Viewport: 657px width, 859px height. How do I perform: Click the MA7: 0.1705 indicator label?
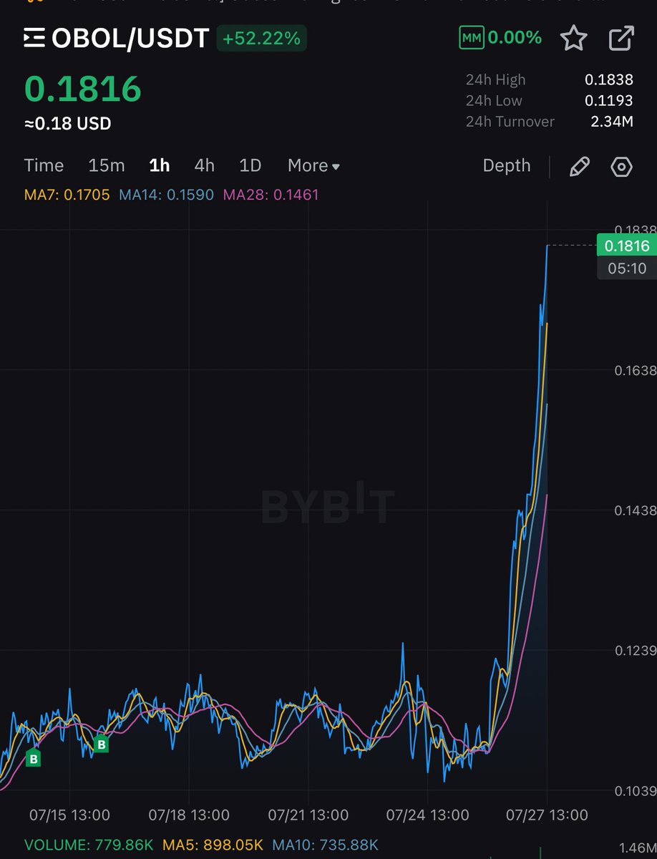point(67,194)
